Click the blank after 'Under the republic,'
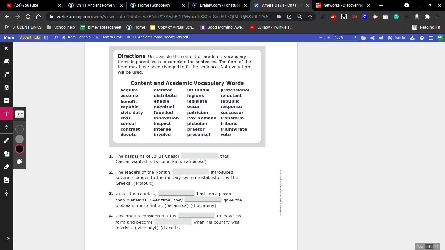This screenshot has width=445, height=250. click(x=176, y=193)
